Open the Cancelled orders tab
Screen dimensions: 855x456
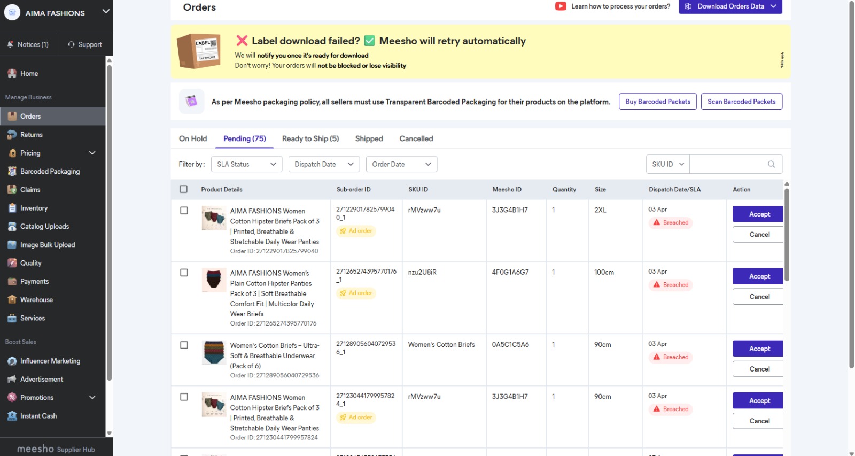(416, 139)
